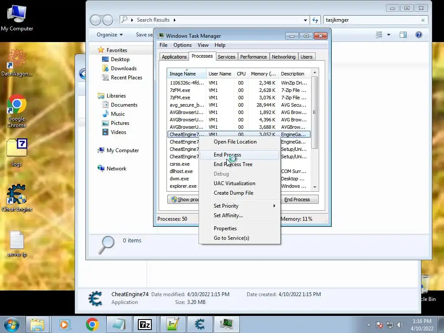The image size is (444, 333).
Task: Click the volume speaker tray icon
Action: pyautogui.click(x=400, y=325)
